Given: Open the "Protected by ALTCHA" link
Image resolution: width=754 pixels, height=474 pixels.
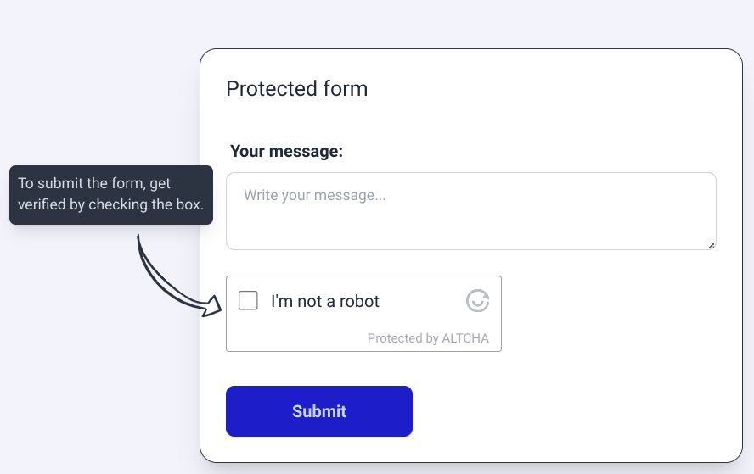Looking at the screenshot, I should pyautogui.click(x=428, y=338).
